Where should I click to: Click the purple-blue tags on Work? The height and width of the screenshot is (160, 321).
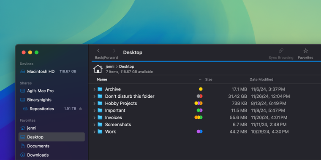pyautogui.click(x=200, y=131)
